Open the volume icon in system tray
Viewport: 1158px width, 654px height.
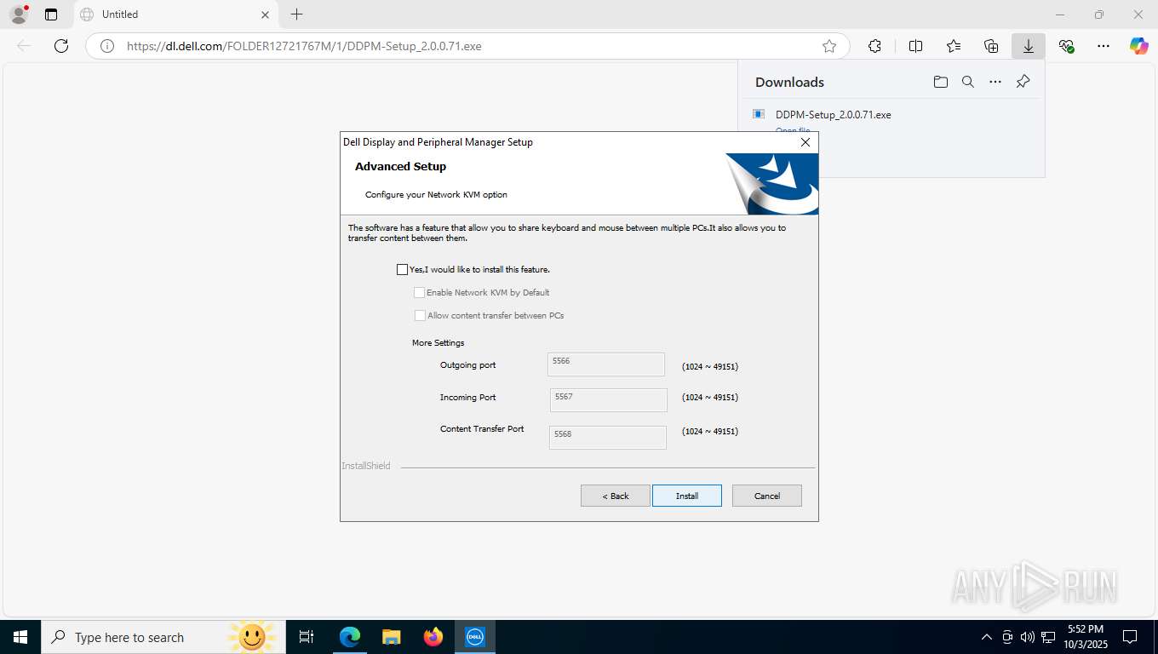[1028, 637]
